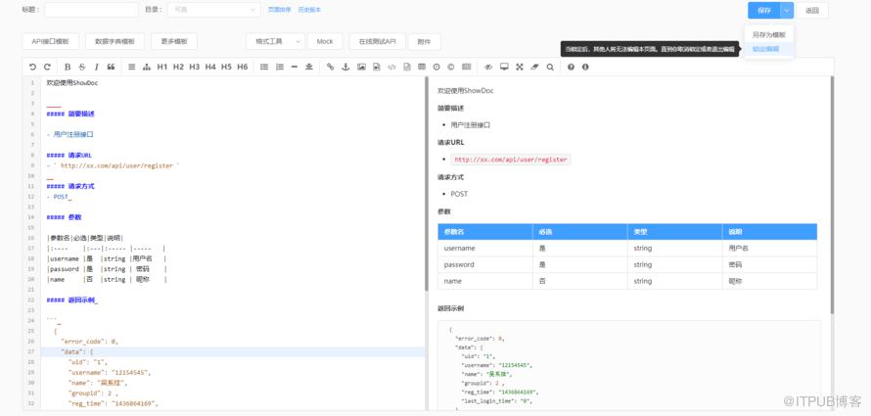Insert a picture using the image icon
Viewport: 871px width, 416px height.
[361, 67]
